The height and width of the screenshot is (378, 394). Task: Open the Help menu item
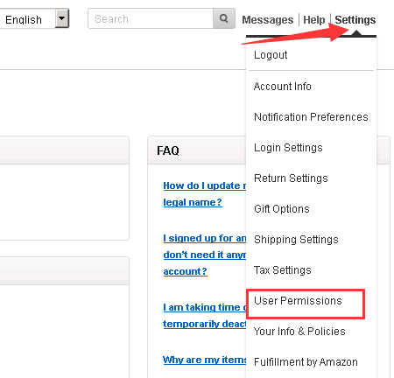[314, 20]
